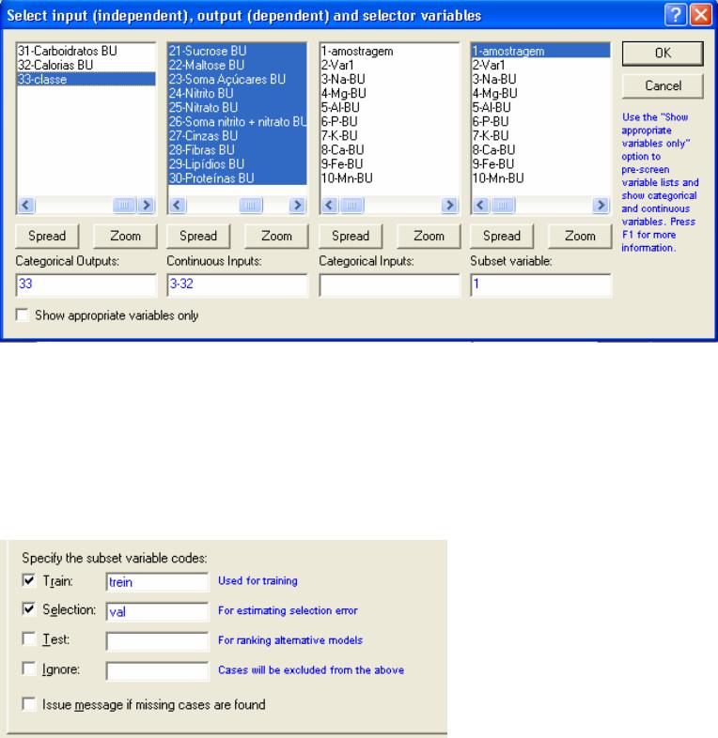718x738 pixels.
Task: Click Zoom under Continuous Inputs list
Action: tap(276, 236)
